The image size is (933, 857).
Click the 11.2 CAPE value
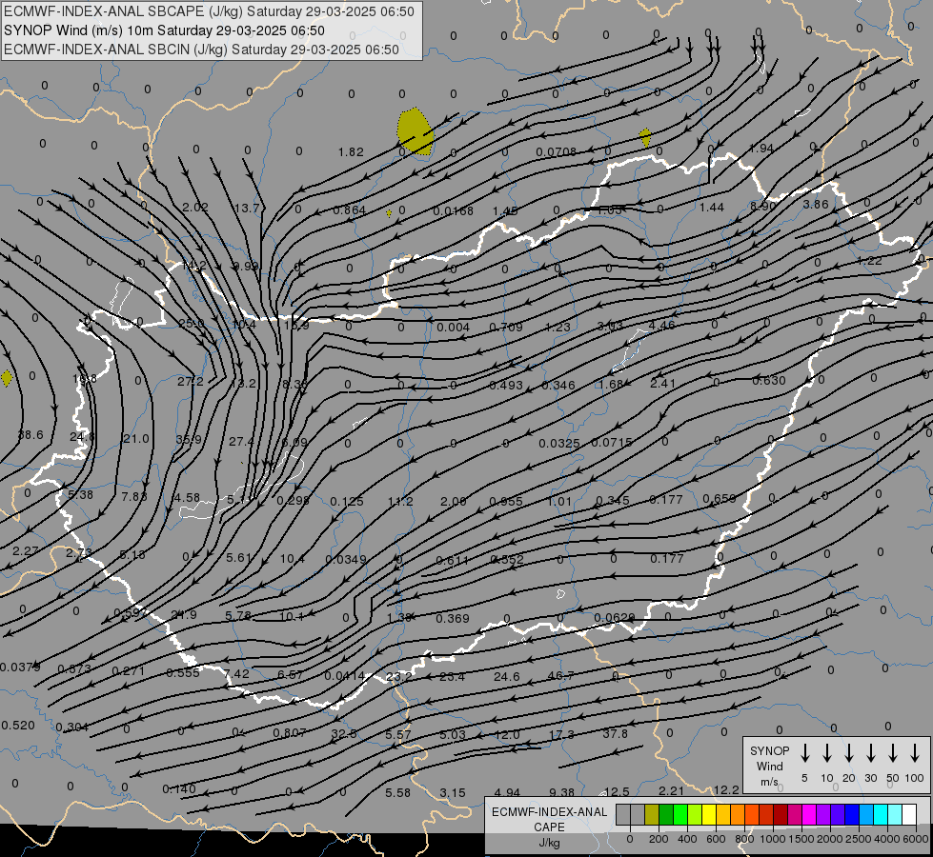(400, 502)
